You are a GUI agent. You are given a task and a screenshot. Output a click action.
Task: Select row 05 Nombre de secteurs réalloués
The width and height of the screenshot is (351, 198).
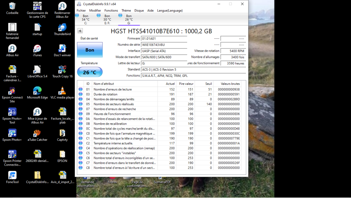(x=159, y=104)
